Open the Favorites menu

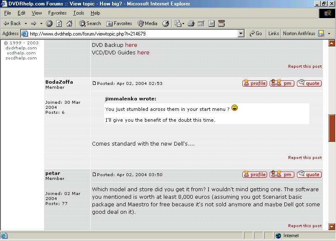58,13
